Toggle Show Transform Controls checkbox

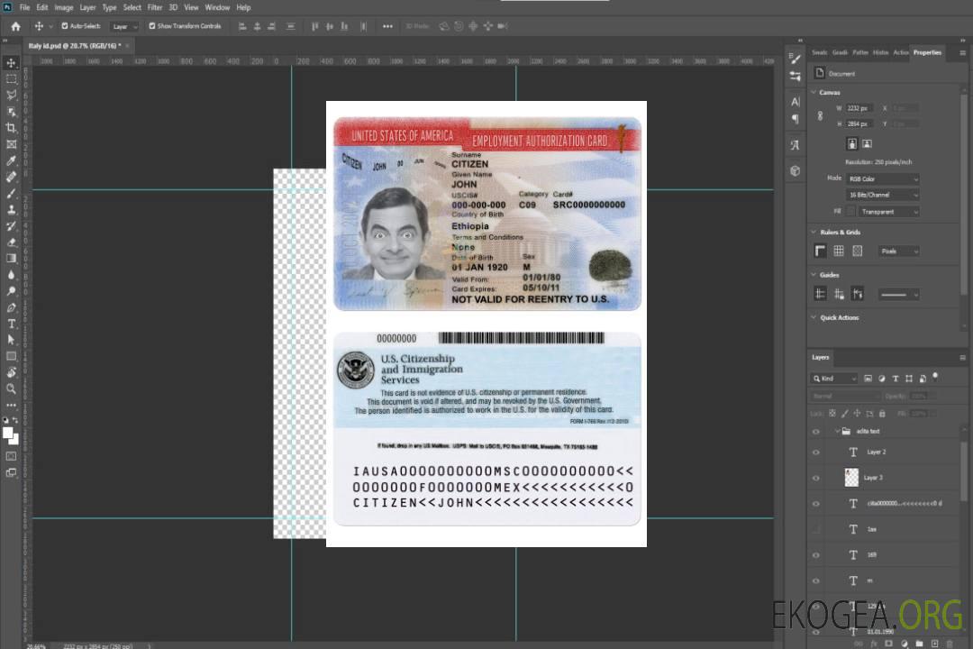[x=152, y=26]
